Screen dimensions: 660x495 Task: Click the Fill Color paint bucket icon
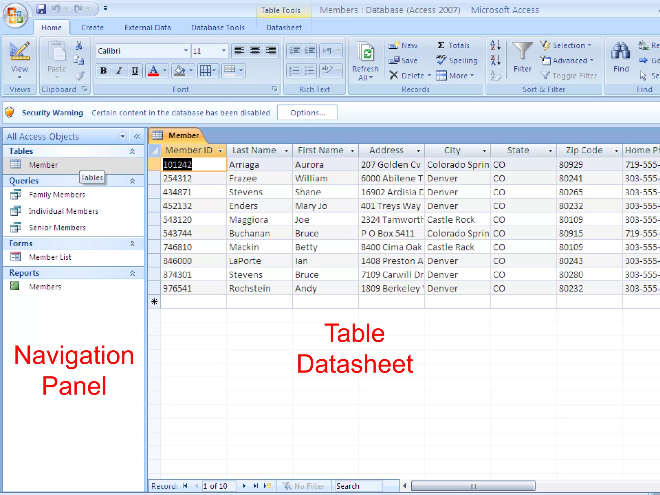(180, 71)
